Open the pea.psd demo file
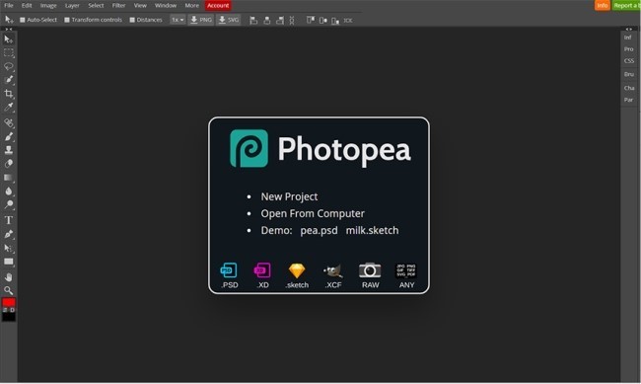The height and width of the screenshot is (384, 641). (x=319, y=230)
